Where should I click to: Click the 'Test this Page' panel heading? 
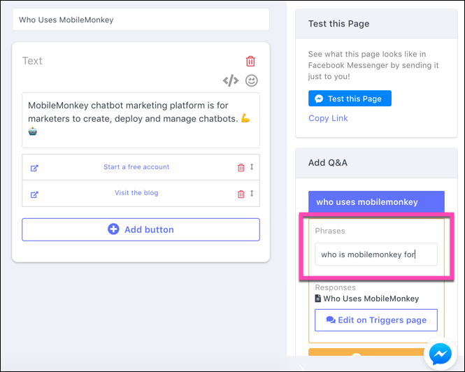338,24
